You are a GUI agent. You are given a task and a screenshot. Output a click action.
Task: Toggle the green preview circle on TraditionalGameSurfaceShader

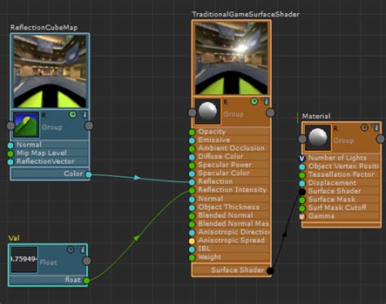254,101
